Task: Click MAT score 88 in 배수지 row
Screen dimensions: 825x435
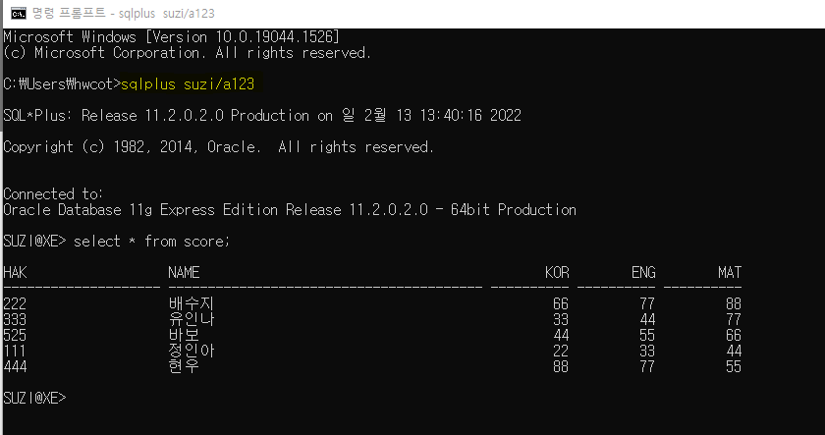Action: (x=734, y=303)
